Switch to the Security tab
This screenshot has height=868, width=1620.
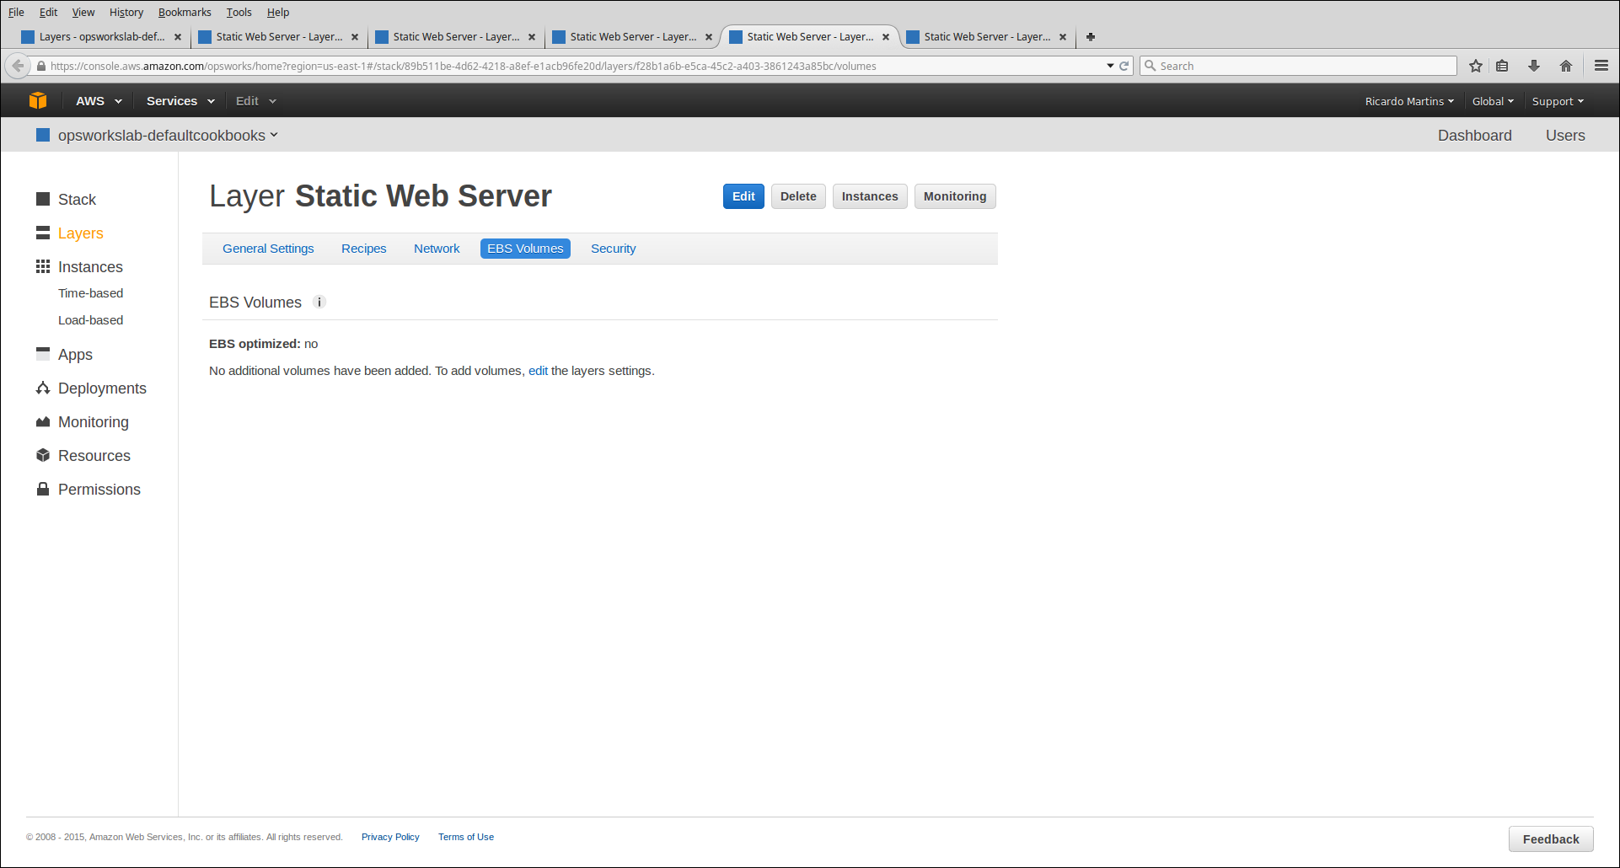coord(613,249)
